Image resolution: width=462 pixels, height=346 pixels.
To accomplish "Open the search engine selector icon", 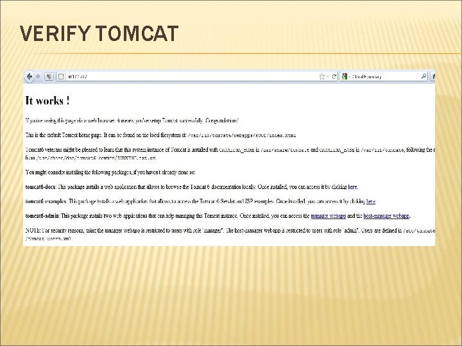I will point(345,77).
